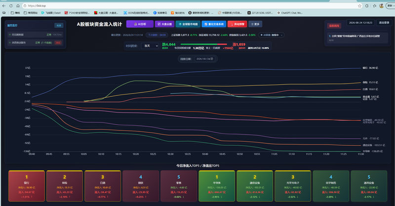
Task: Expand the AI环境 status pill arrow
Action: (x=281, y=35)
